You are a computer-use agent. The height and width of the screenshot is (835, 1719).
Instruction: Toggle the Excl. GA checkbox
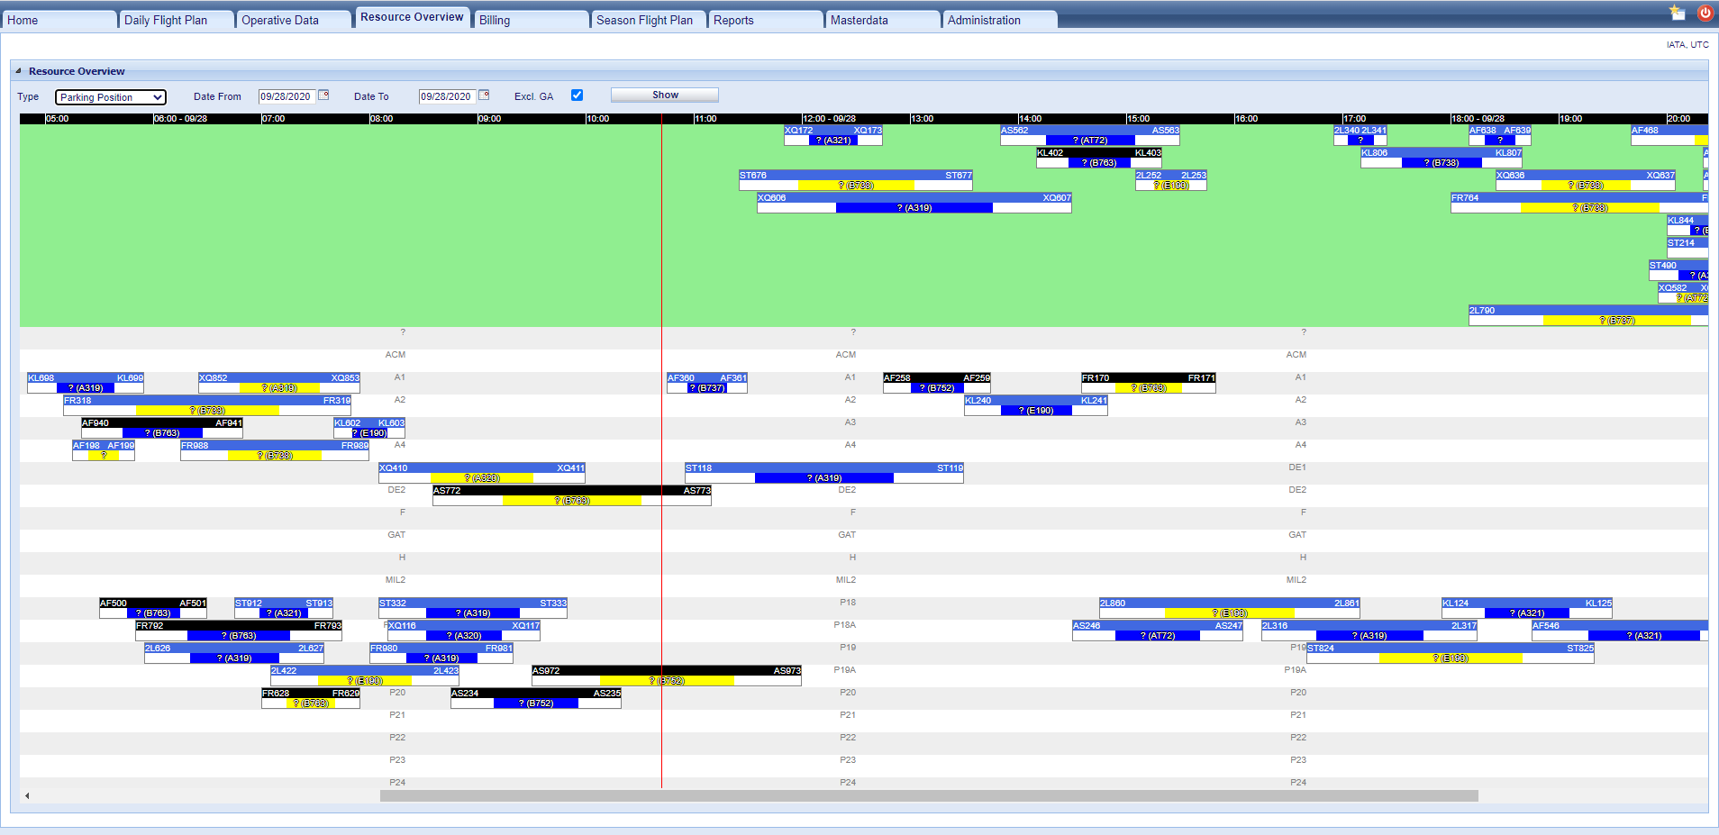click(x=577, y=95)
